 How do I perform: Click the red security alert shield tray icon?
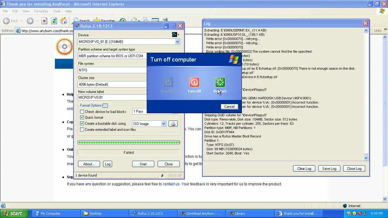[360, 213]
